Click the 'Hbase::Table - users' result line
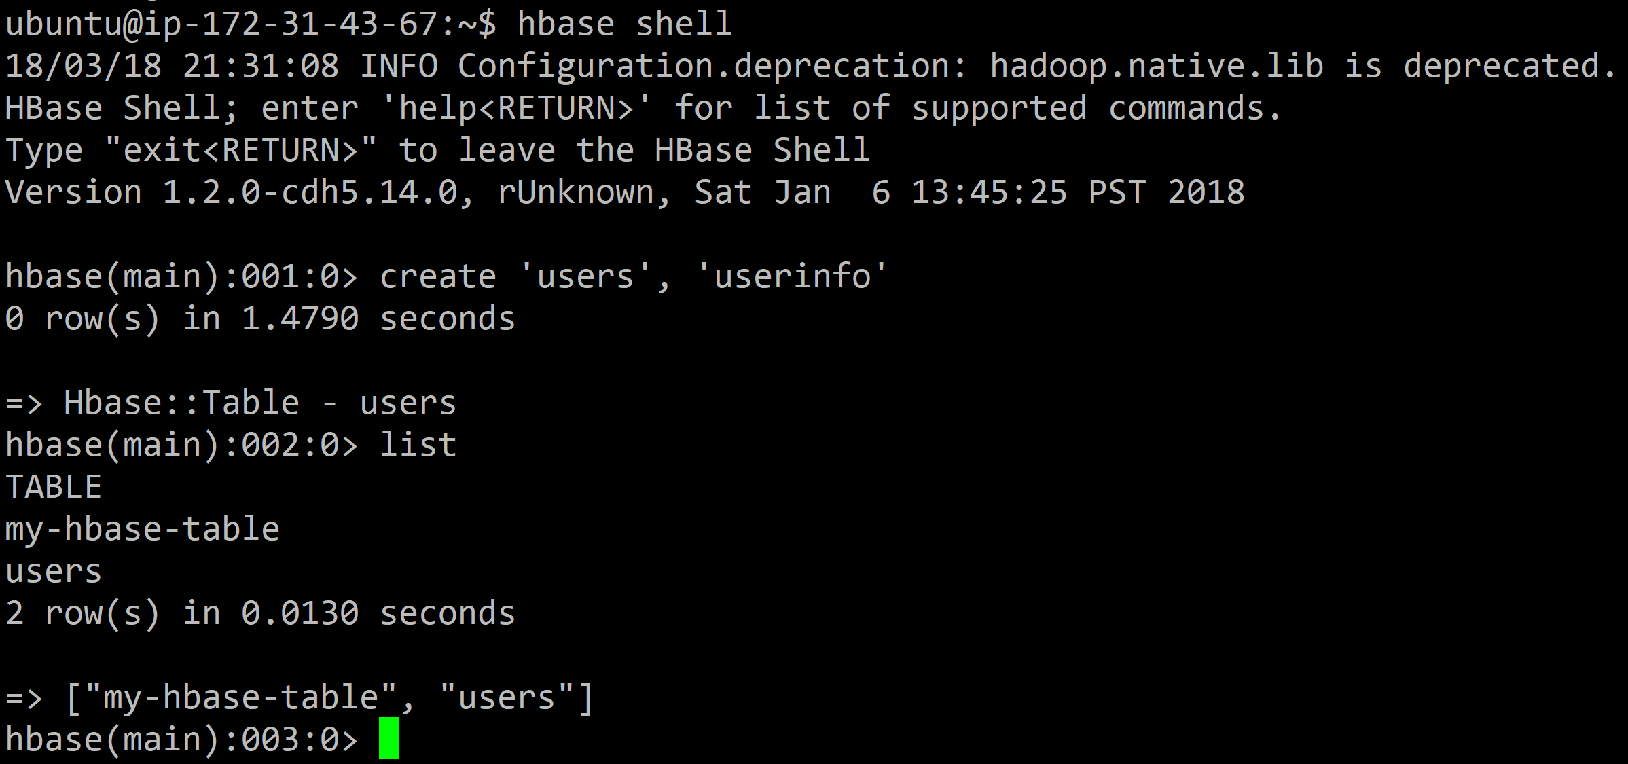 (x=259, y=403)
